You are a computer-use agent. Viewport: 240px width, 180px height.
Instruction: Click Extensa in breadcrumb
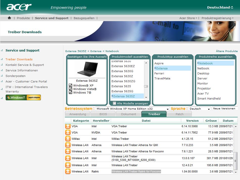click(x=96, y=51)
